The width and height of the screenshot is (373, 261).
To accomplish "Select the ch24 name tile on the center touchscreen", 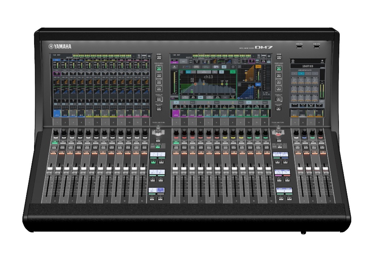I will pos(264,113).
